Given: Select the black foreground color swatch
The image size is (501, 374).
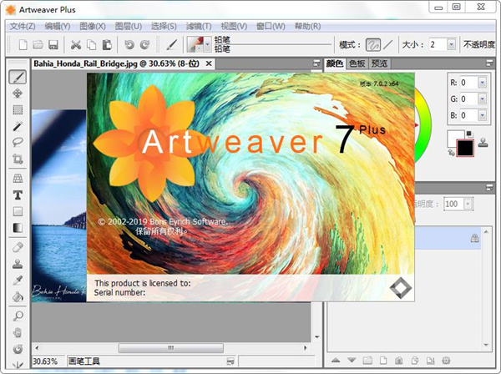Looking at the screenshot, I should (x=465, y=148).
